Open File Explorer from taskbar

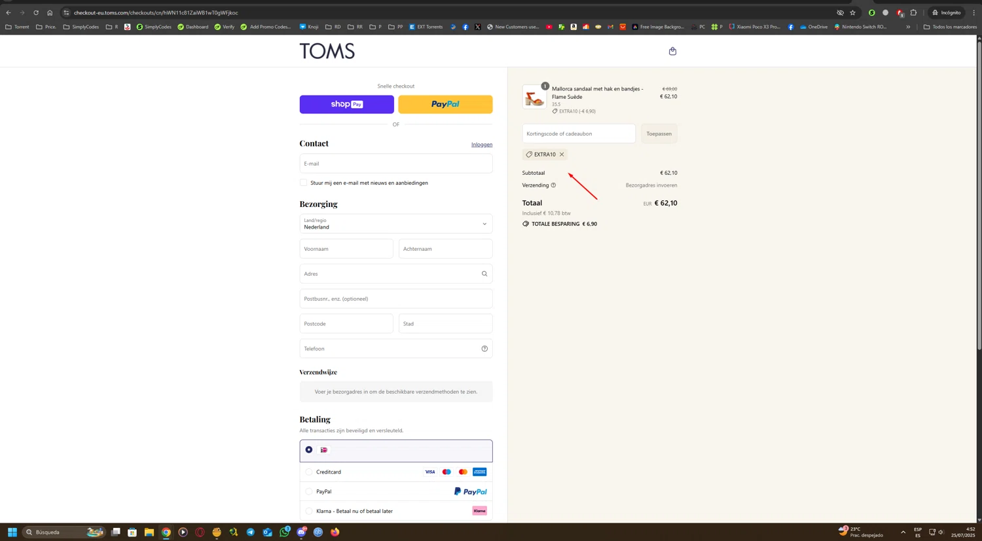pyautogui.click(x=149, y=532)
